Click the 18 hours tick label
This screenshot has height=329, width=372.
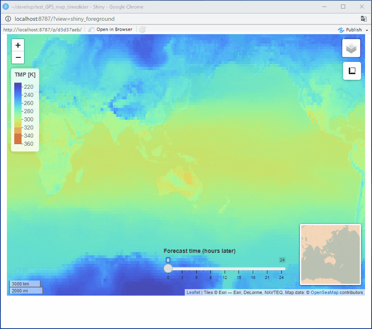(253, 277)
